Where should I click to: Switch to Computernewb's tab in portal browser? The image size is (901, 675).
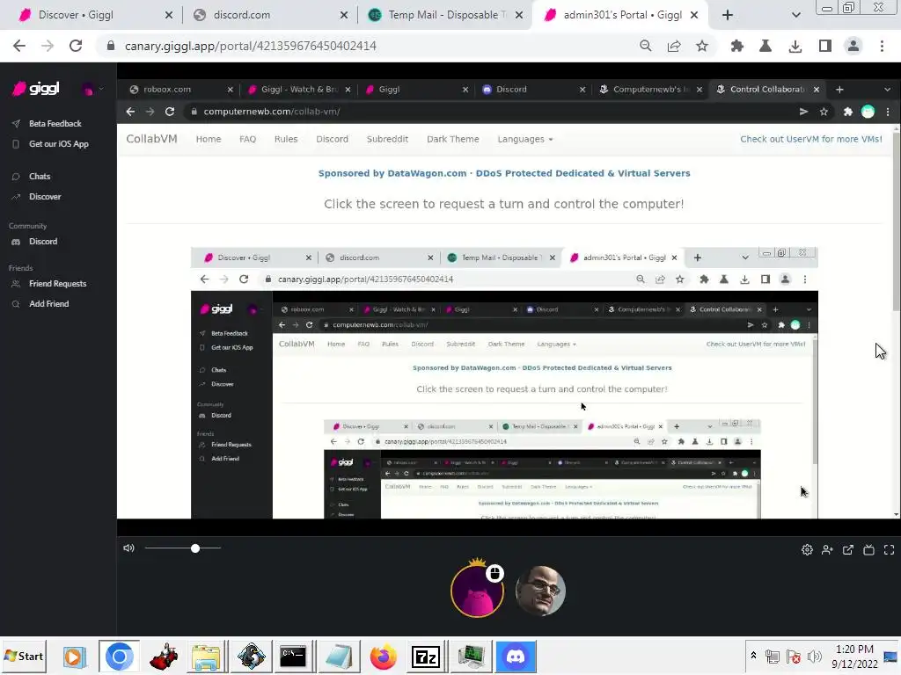coord(648,90)
